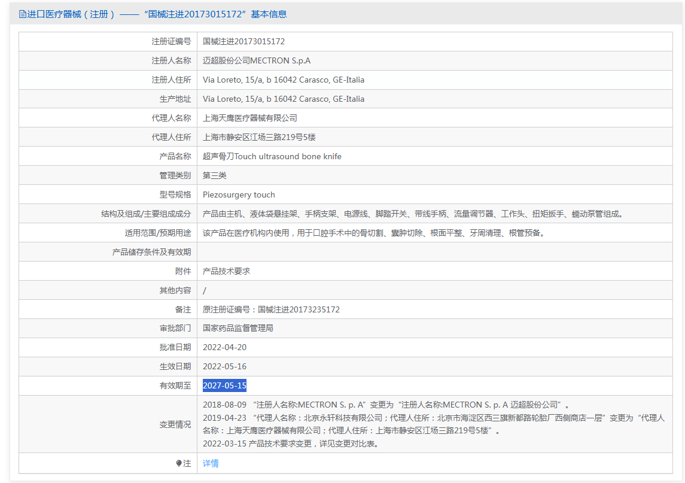The image size is (685, 483).
Task: Click the registration number value 国械注进20173015172
Action: [243, 41]
